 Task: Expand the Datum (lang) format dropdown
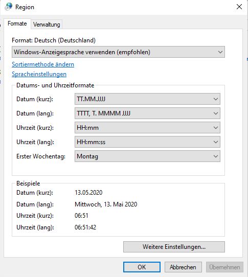pyautogui.click(x=147, y=113)
